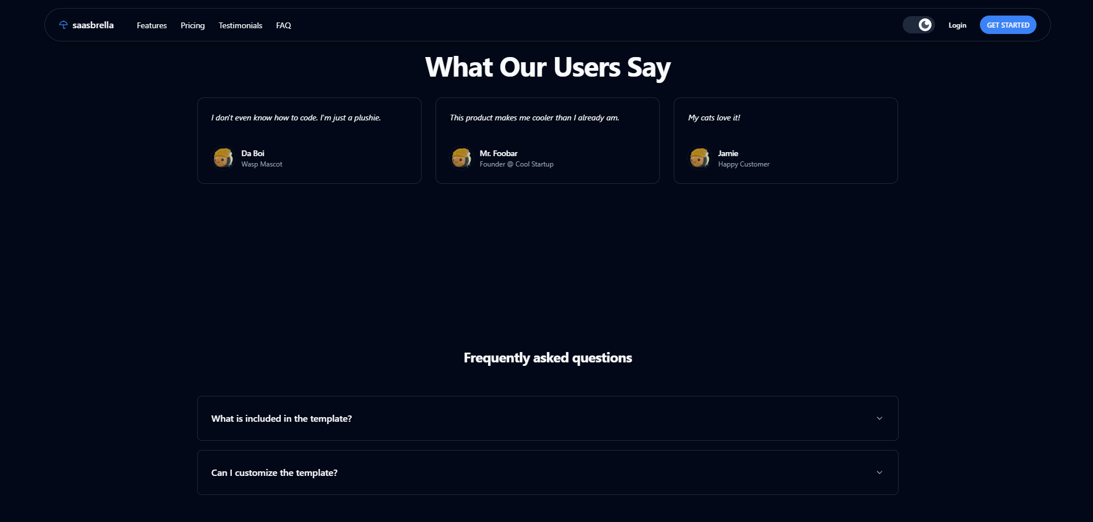The image size is (1093, 522).
Task: Expand the included-in-template question chevron
Action: [879, 418]
